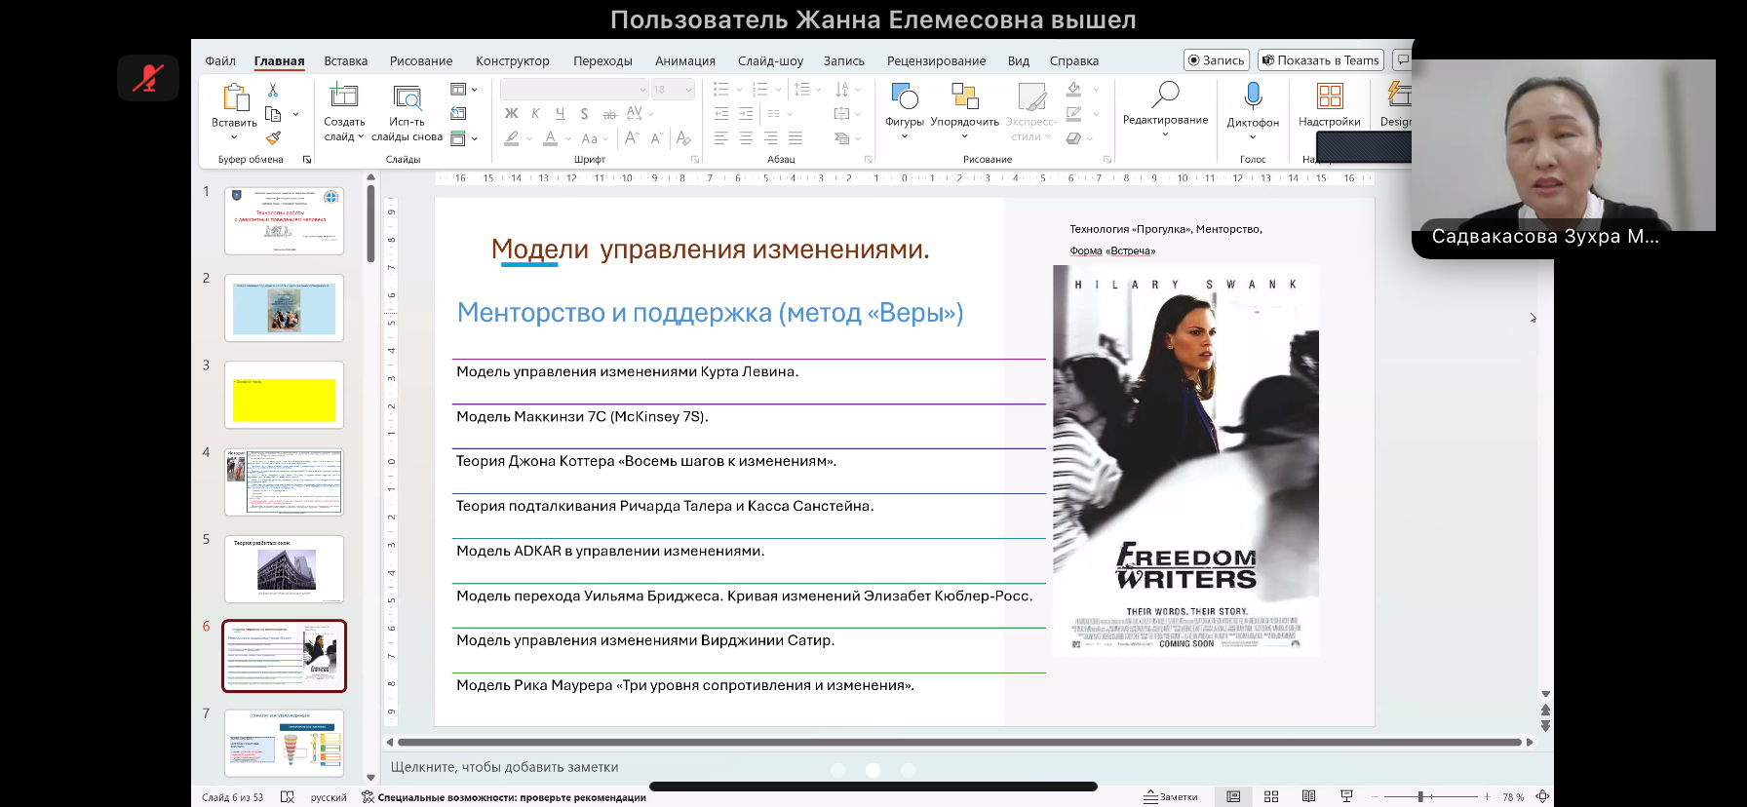Click the Decrease Indent icon
1747x807 pixels.
pyautogui.click(x=721, y=114)
